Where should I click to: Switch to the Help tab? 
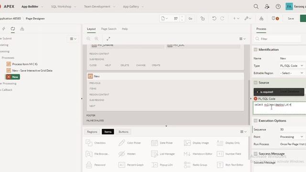point(125,29)
